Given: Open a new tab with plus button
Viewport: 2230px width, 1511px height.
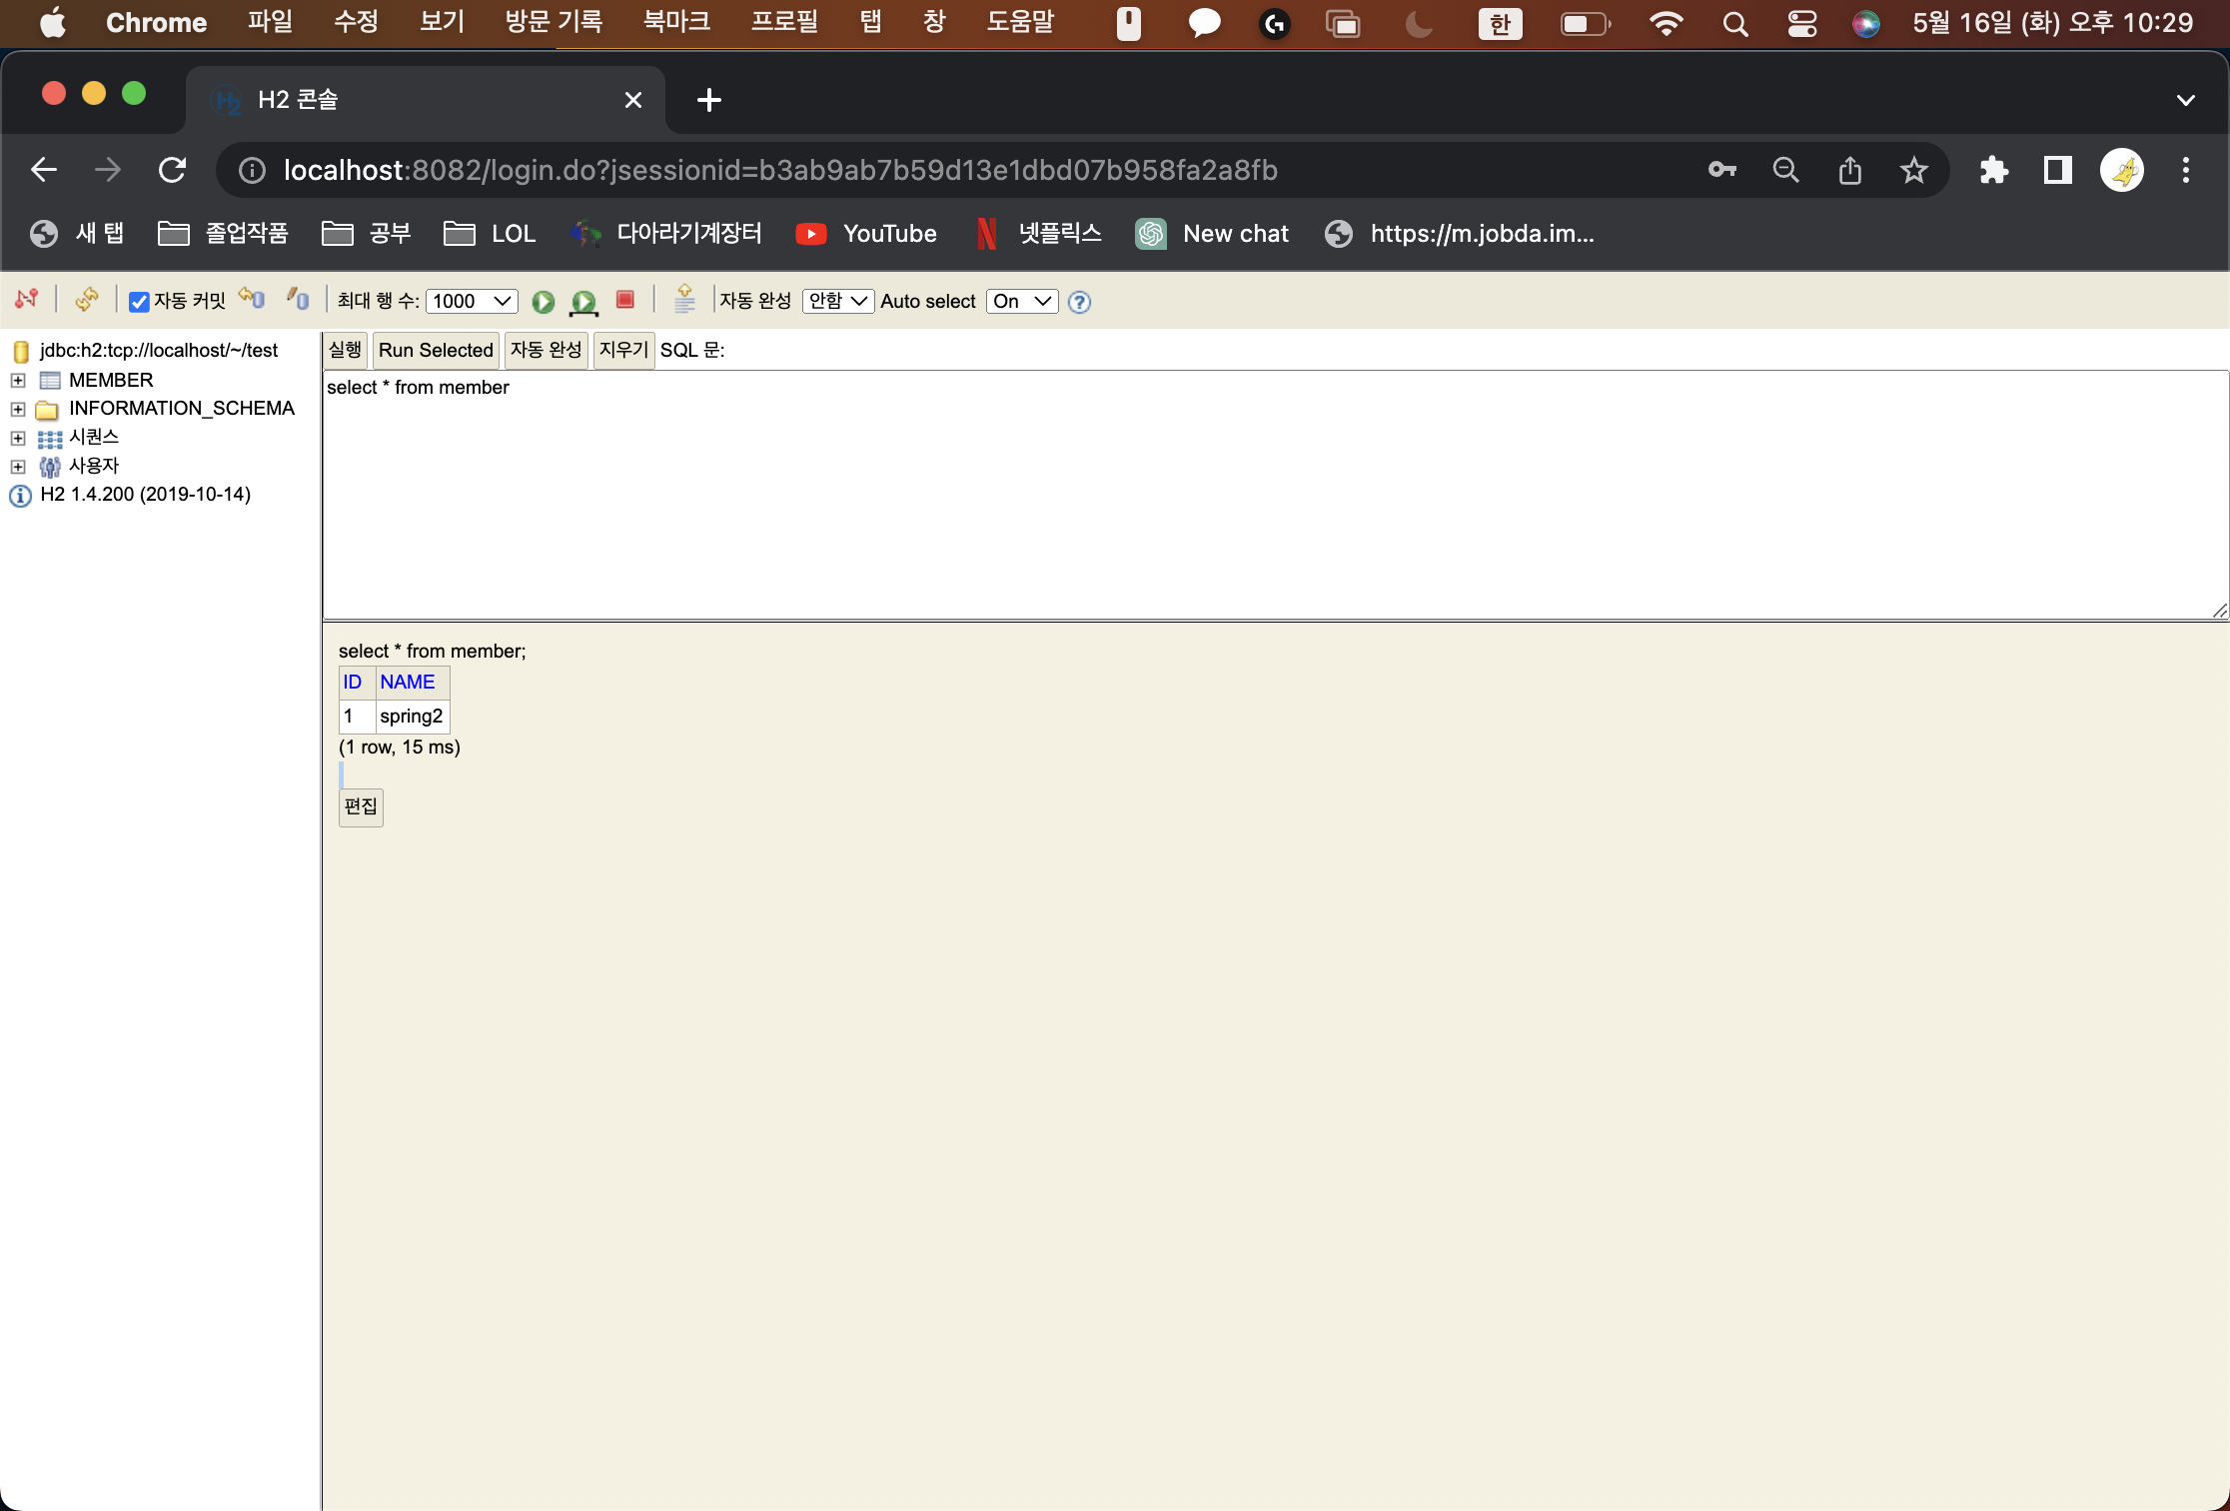Looking at the screenshot, I should tap(709, 100).
